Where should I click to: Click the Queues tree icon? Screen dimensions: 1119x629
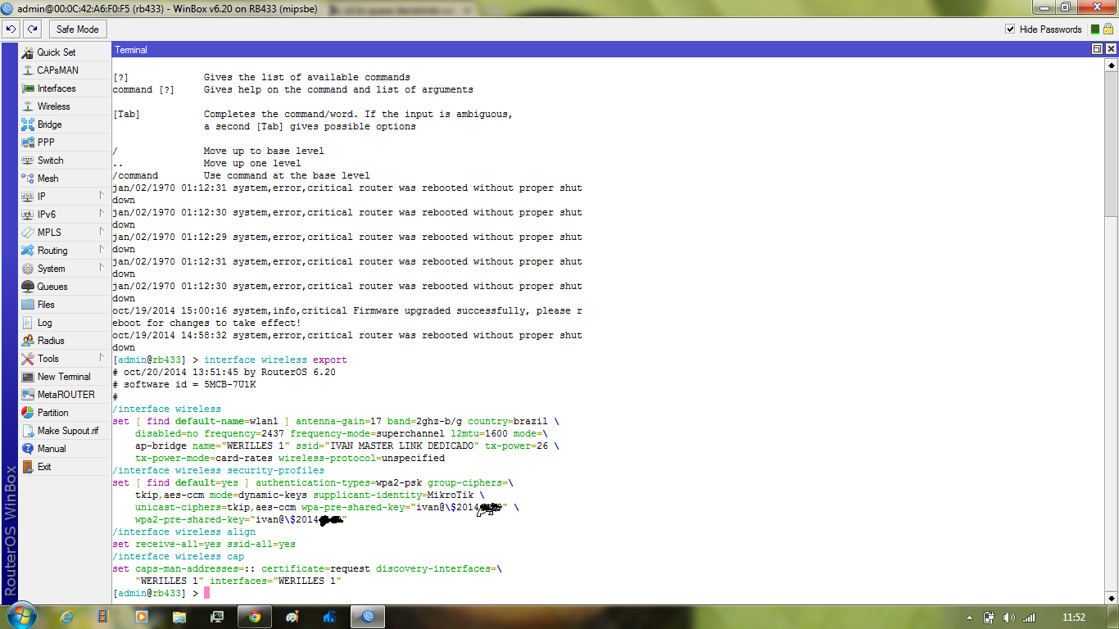click(x=27, y=286)
